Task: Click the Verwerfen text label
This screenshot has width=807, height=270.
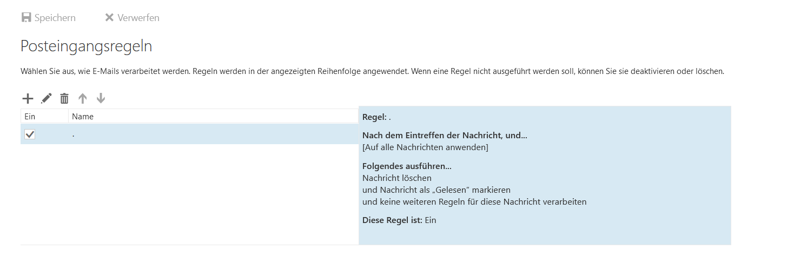Action: 138,18
